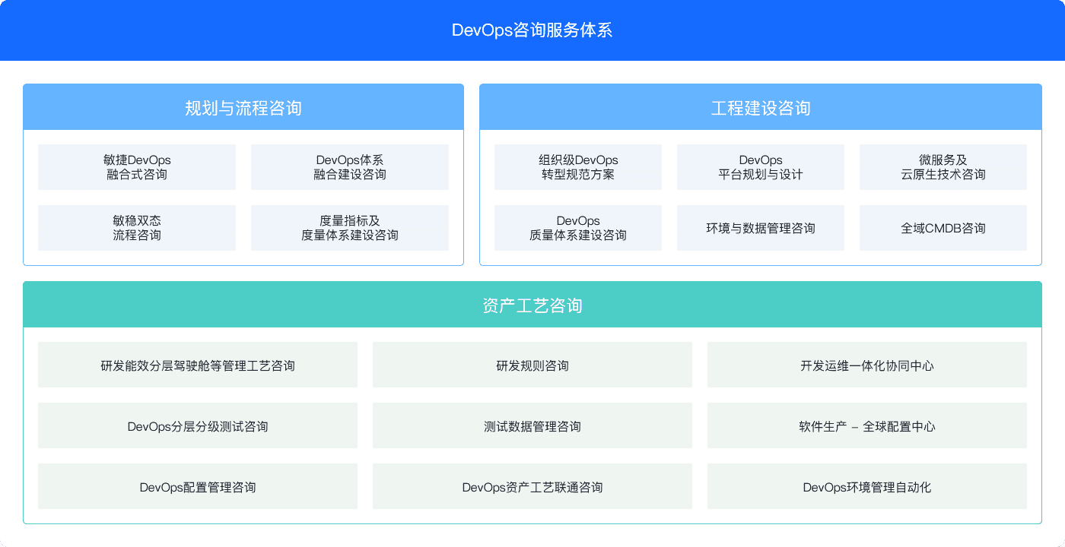Click the 敏捷DevOps融合式咨询 card

pyautogui.click(x=137, y=166)
